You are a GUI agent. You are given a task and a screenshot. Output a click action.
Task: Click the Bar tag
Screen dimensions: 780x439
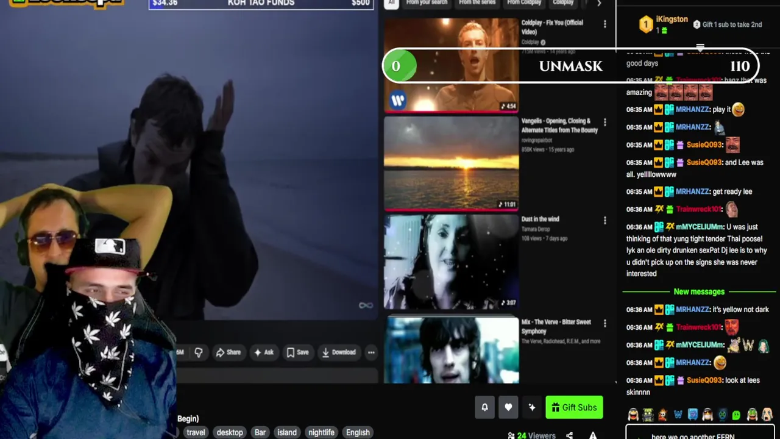tap(260, 432)
